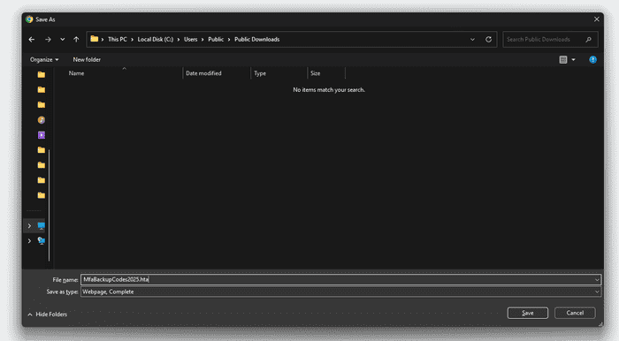Image resolution: width=619 pixels, height=341 pixels.
Task: Expand the This PC tree node
Action: click(29, 226)
